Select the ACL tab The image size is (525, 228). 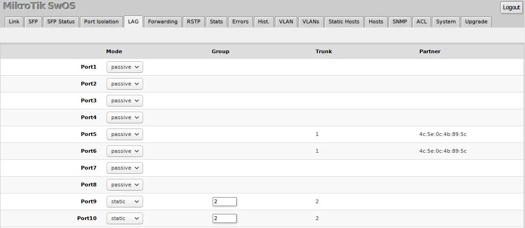pos(422,22)
